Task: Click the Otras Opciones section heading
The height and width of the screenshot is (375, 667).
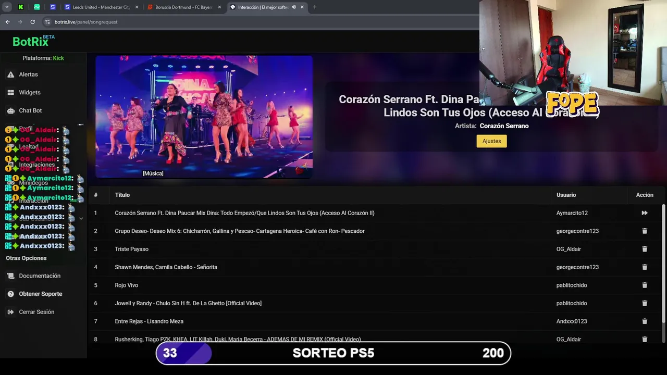Action: (26, 258)
